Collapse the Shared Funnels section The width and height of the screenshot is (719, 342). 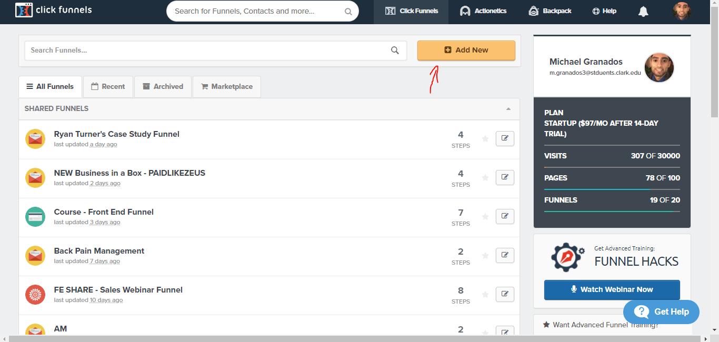pos(508,109)
